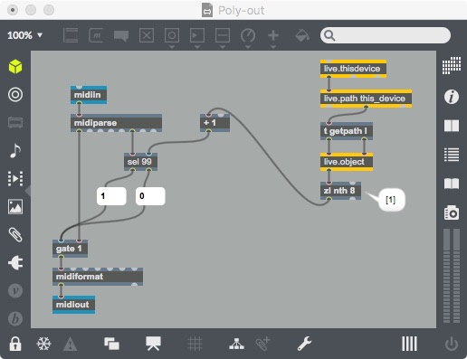Screen dimensions: 467x359
Task: Select the live.thisdevice object
Action: click(353, 69)
